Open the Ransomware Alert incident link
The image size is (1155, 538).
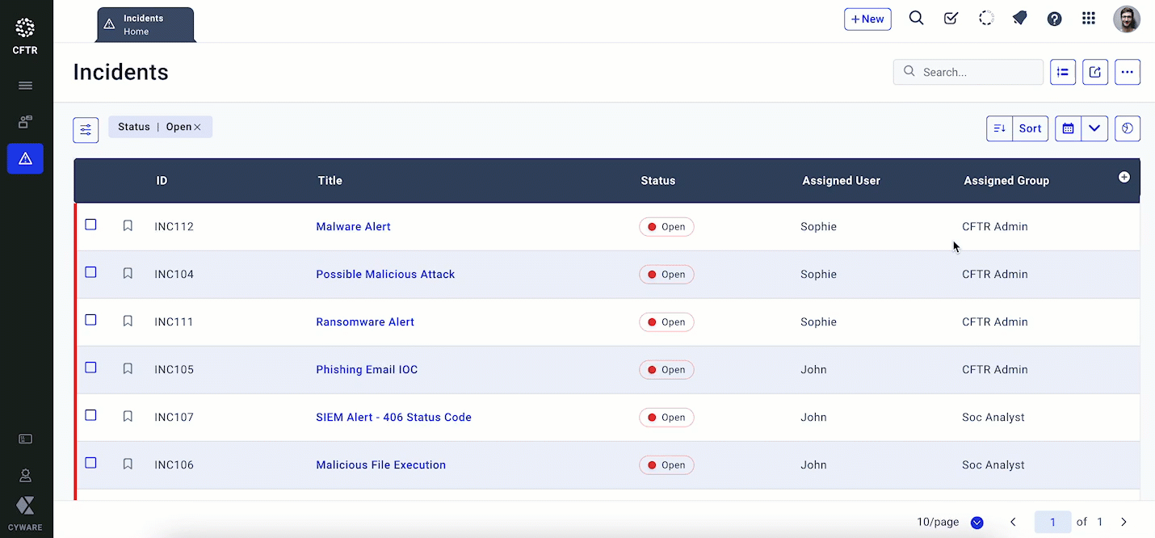click(365, 322)
